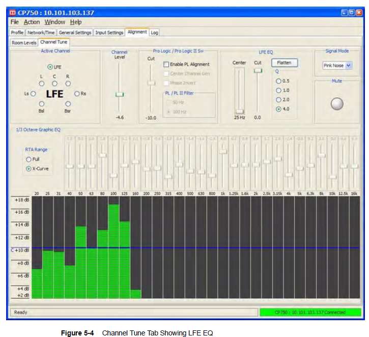
Task: Toggle the round Mute button
Action: point(337,103)
